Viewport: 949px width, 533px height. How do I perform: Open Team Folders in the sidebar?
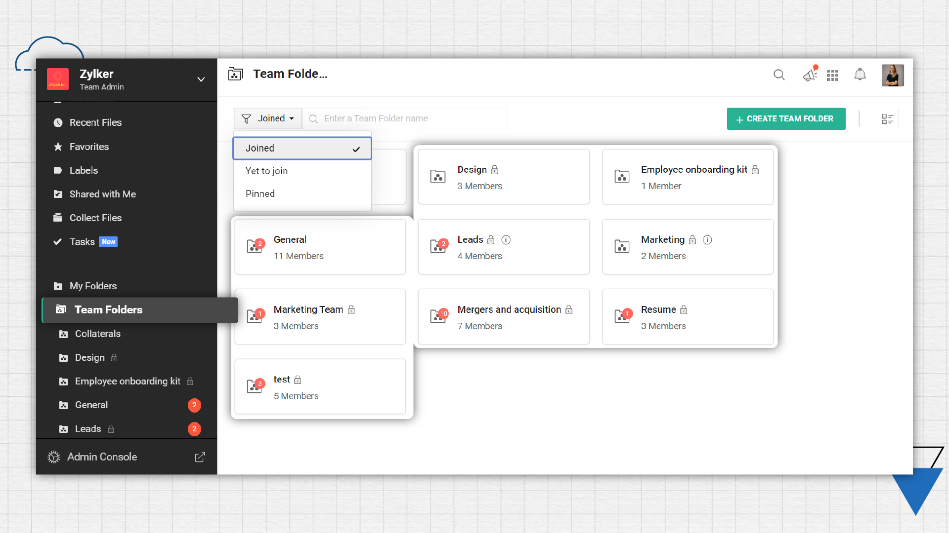tap(108, 309)
